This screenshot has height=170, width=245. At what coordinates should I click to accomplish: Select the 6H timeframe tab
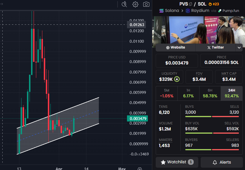coord(210,93)
